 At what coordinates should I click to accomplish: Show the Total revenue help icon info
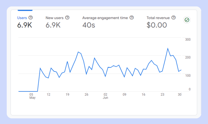pos(174,18)
